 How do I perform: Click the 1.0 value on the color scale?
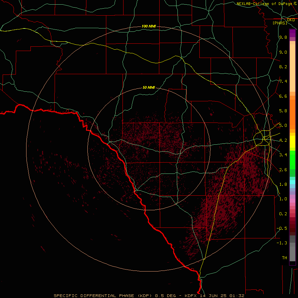[283, 199]
